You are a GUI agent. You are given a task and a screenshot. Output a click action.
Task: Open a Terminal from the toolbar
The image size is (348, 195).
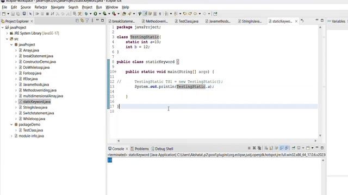(x=24, y=14)
